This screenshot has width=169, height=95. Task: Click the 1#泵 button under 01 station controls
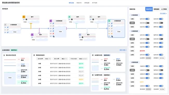click(x=132, y=19)
